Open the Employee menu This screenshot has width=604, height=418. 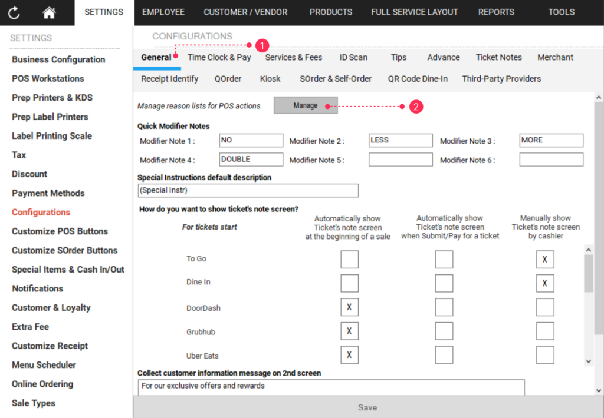pyautogui.click(x=163, y=12)
